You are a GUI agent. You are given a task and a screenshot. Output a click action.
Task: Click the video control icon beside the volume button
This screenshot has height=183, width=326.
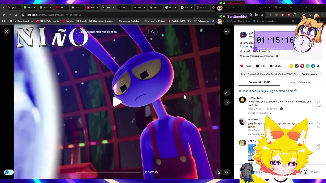tap(219, 172)
